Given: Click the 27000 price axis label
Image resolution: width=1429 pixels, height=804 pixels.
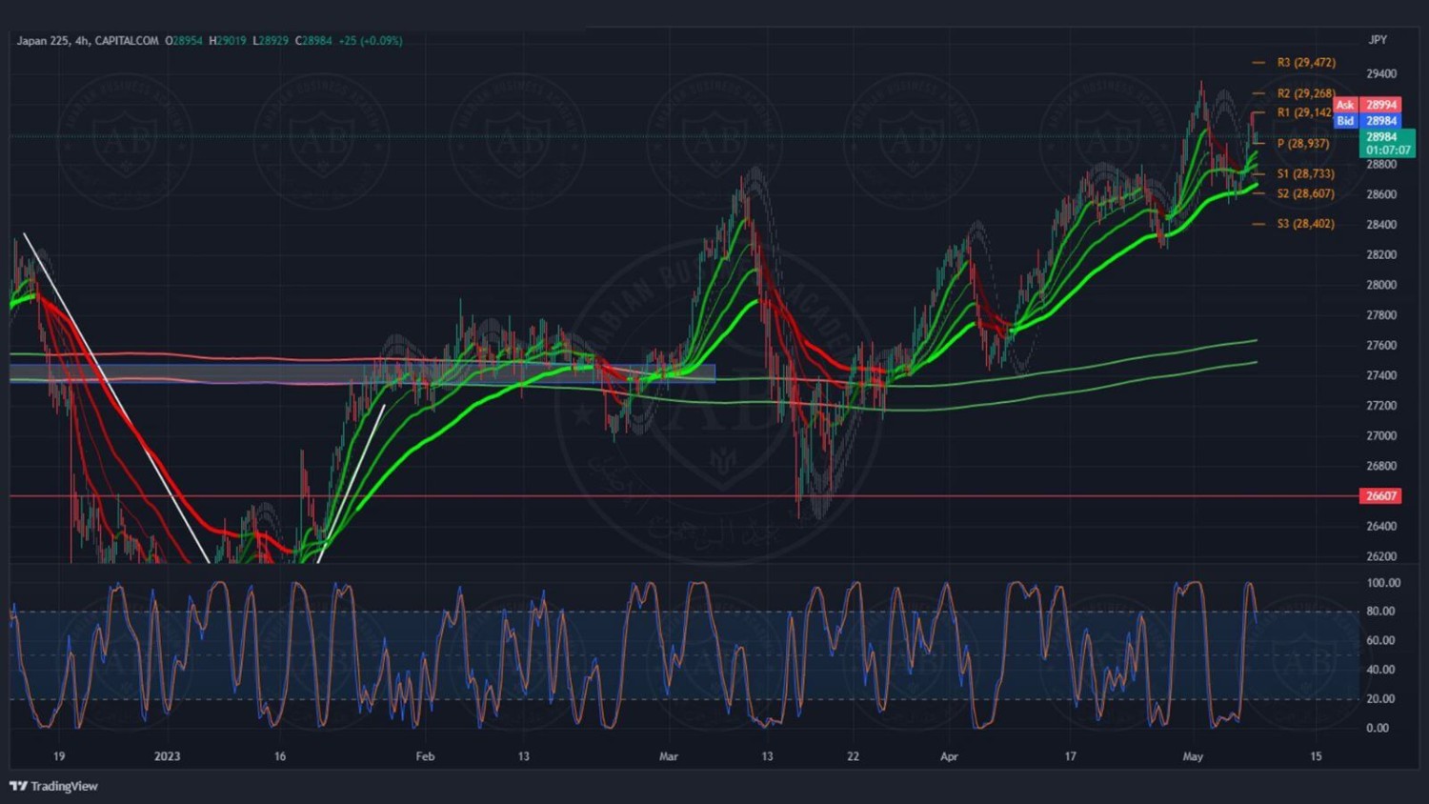Looking at the screenshot, I should pos(1381,436).
